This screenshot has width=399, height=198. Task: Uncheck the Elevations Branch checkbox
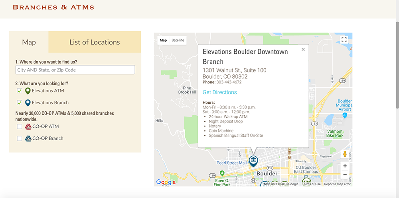pyautogui.click(x=19, y=103)
